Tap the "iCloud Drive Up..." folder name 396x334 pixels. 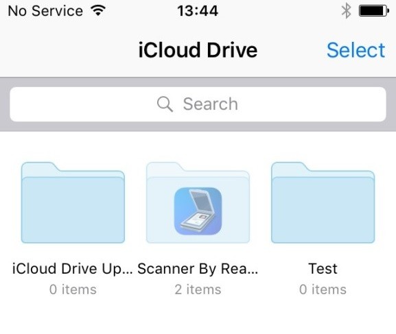coord(73,268)
